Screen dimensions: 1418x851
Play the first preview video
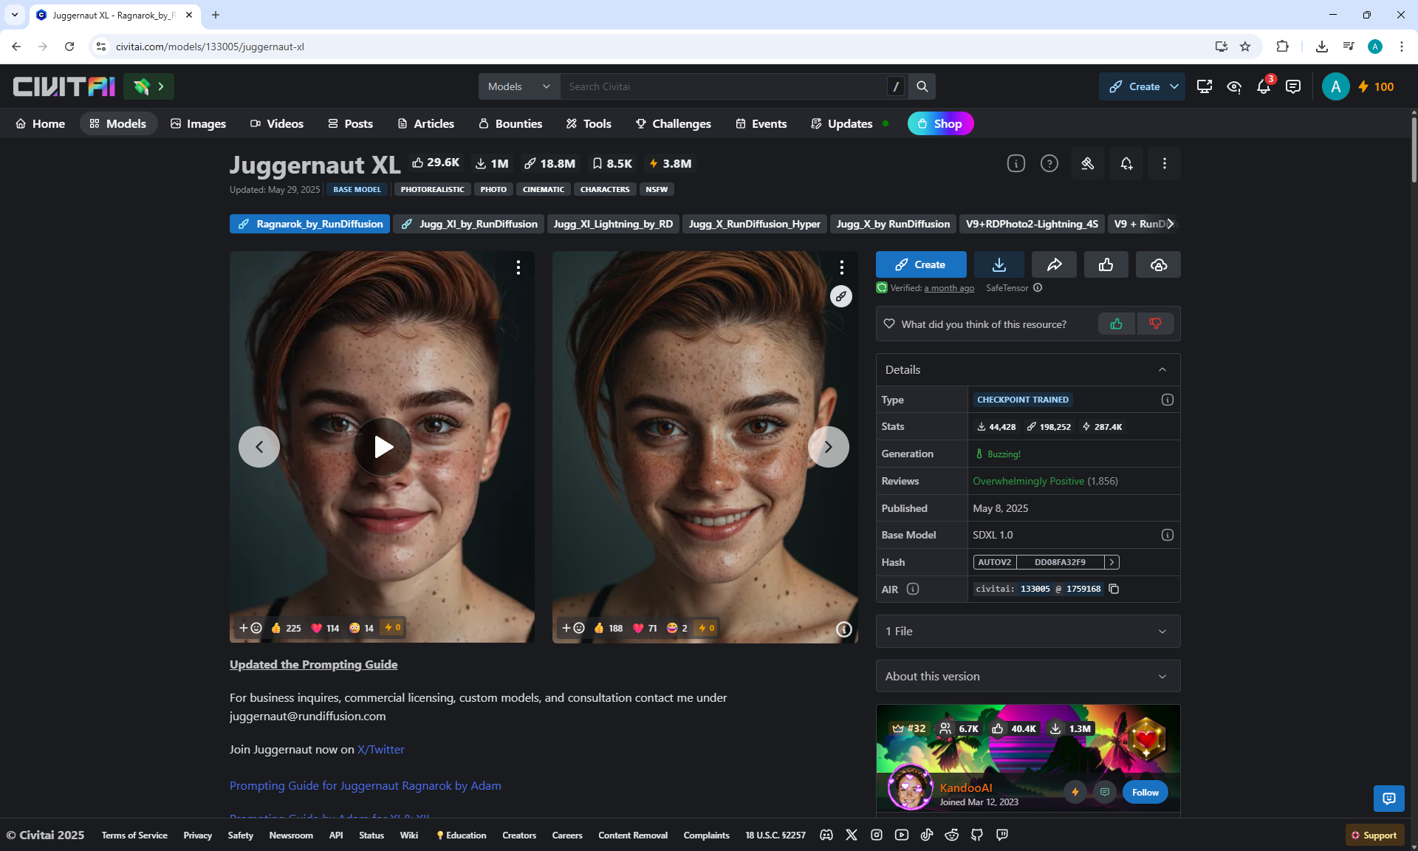pyautogui.click(x=383, y=446)
